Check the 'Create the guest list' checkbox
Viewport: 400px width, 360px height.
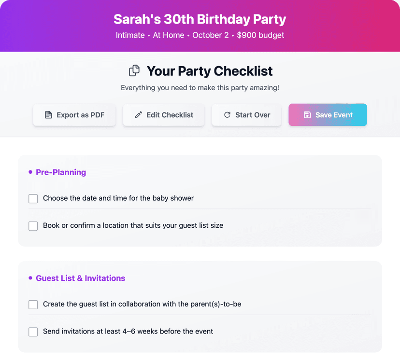point(33,305)
